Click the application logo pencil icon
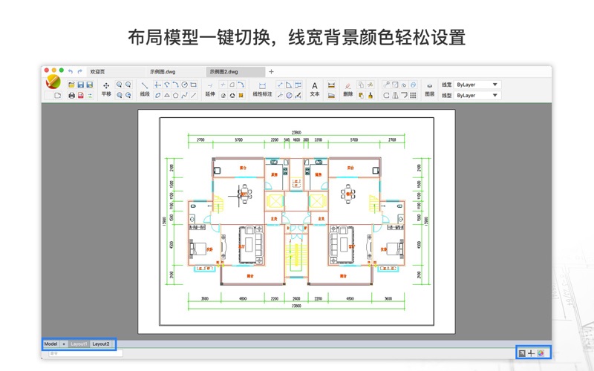 [x=53, y=82]
